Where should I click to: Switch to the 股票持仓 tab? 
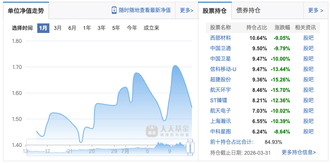(214, 11)
